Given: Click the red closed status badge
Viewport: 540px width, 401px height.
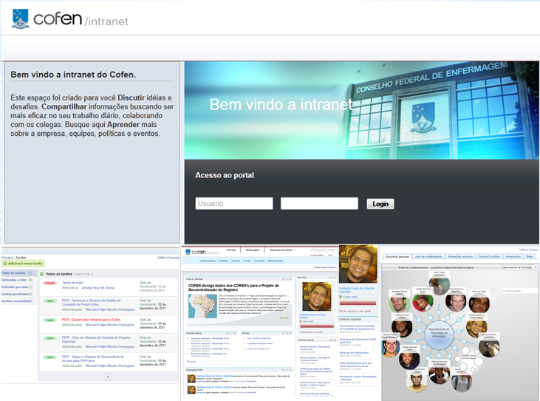Looking at the screenshot, I should [49, 283].
